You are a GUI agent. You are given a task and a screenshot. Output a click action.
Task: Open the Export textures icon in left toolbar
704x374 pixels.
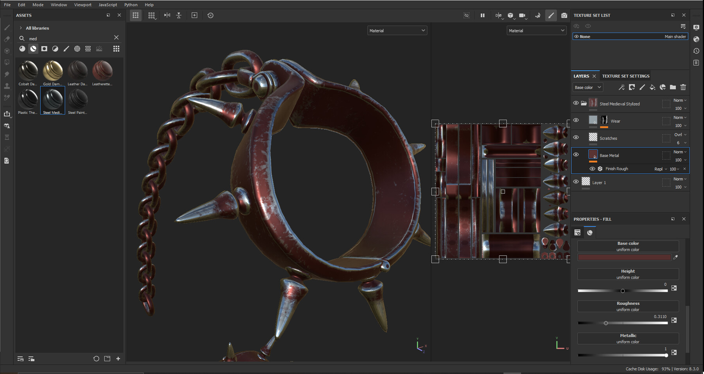point(7,114)
